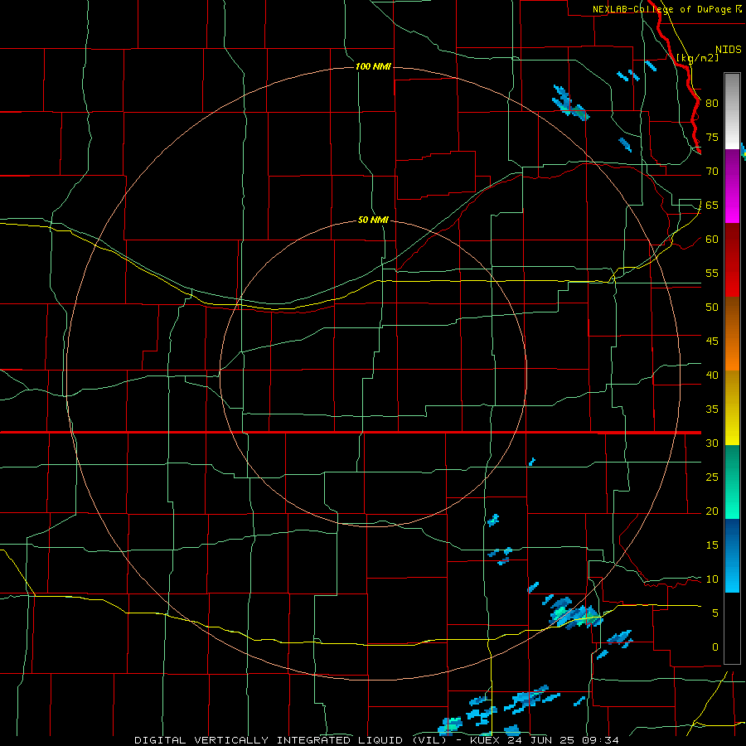This screenshot has width=746, height=746.
Task: Click the 40 value on the scale
Action: click(x=712, y=375)
